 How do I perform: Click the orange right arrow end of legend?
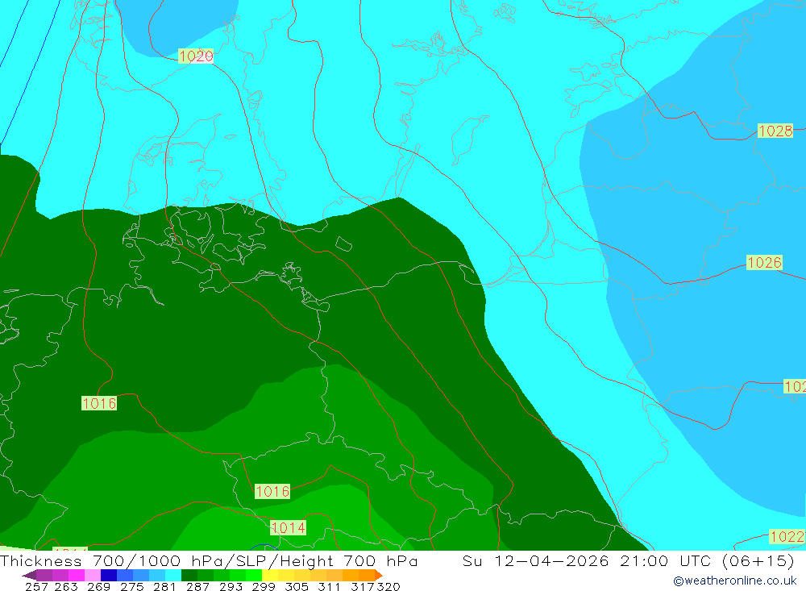[379, 575]
